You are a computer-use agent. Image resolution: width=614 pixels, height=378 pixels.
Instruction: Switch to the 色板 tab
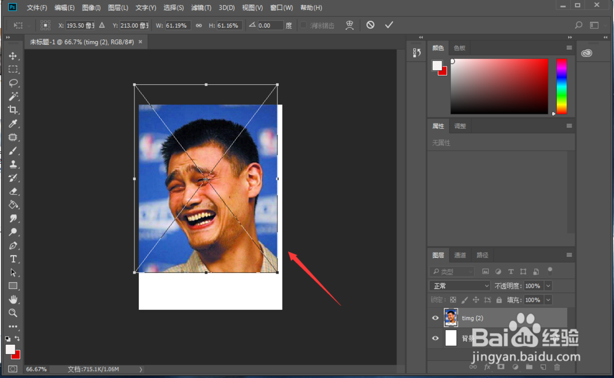coord(459,48)
